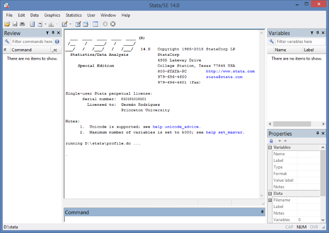Click the filter funnel icon in Variables panel
The image size is (329, 233).
click(x=312, y=33)
